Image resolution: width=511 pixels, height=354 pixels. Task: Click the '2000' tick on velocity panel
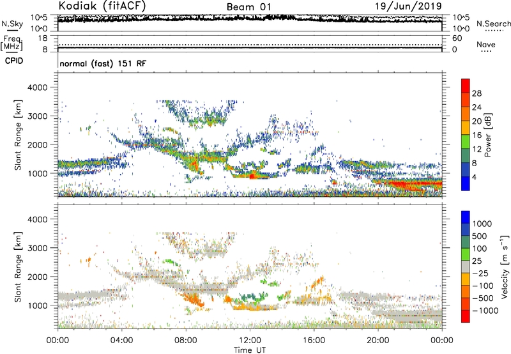(x=37, y=277)
